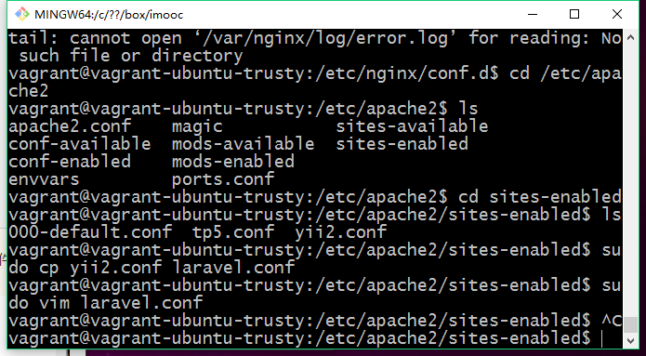Image resolution: width=646 pixels, height=356 pixels.
Task: Click the mods-available directory name
Action: point(244,144)
